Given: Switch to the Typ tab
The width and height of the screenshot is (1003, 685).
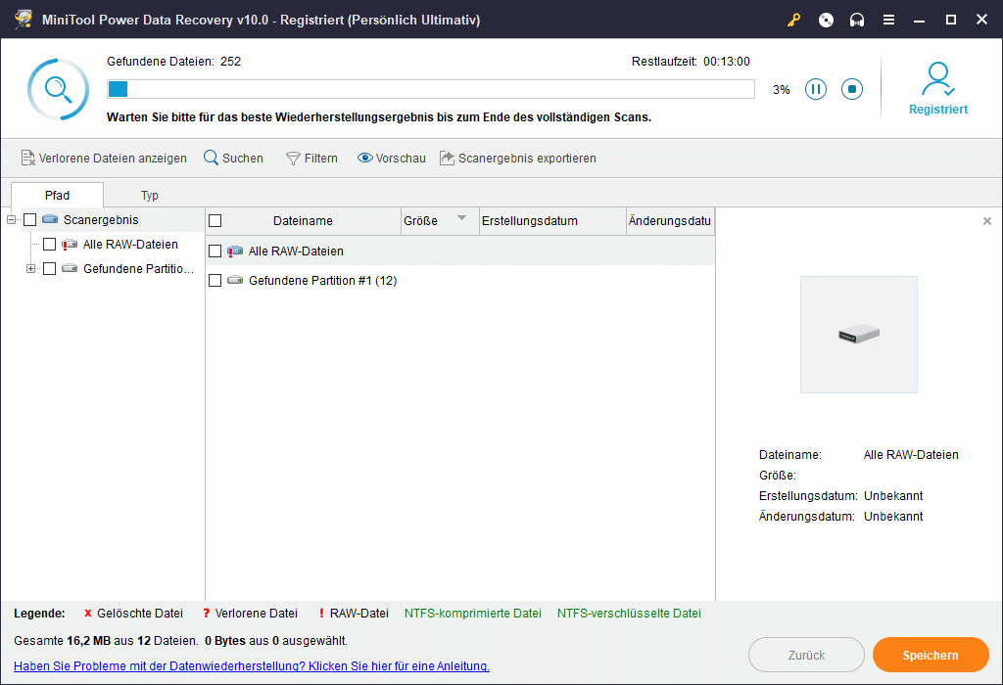Looking at the screenshot, I should [149, 195].
